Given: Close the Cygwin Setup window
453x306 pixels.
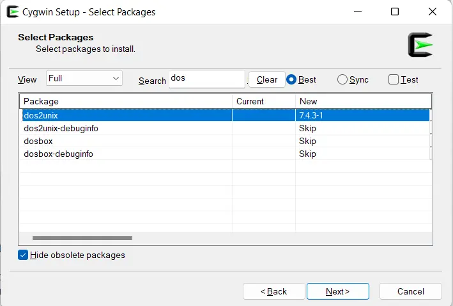Looking at the screenshot, I should click(432, 12).
